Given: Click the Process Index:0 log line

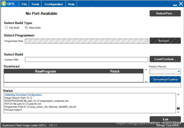Looking at the screenshot, I should click(13, 110).
